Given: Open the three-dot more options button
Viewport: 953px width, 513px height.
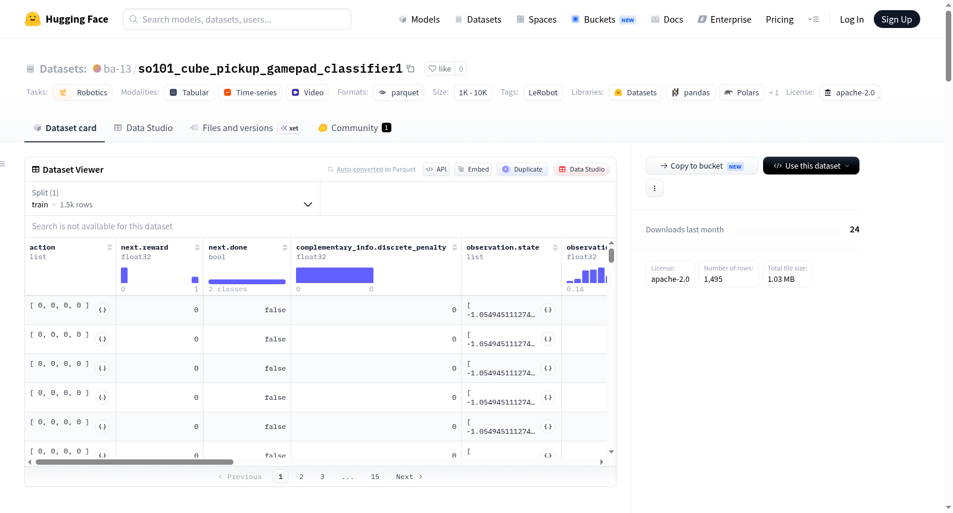Looking at the screenshot, I should click(655, 188).
